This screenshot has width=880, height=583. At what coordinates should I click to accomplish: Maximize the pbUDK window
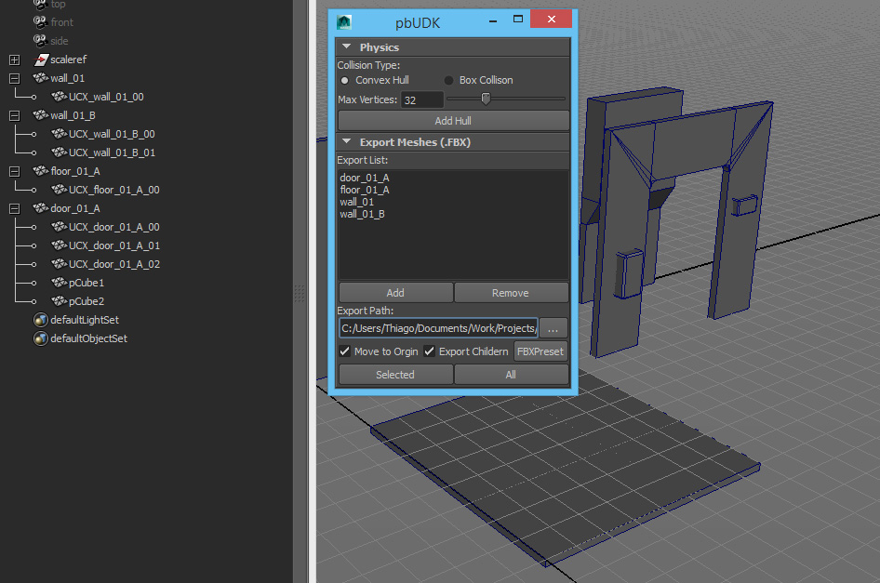[518, 20]
